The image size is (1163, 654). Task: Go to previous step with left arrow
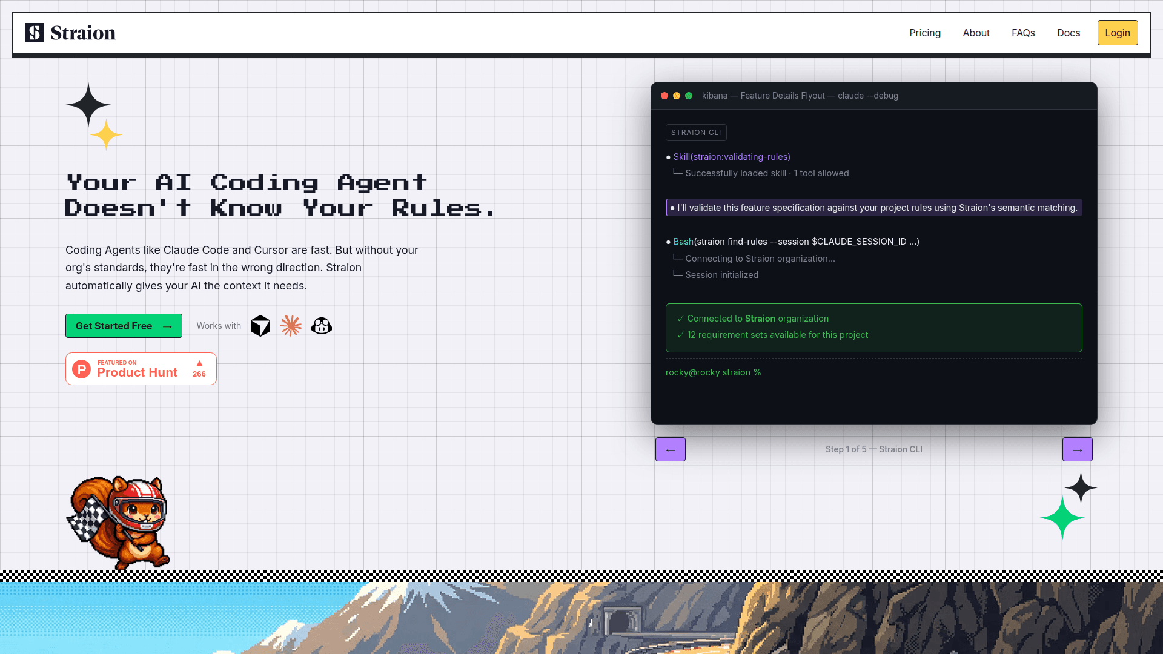point(670,449)
